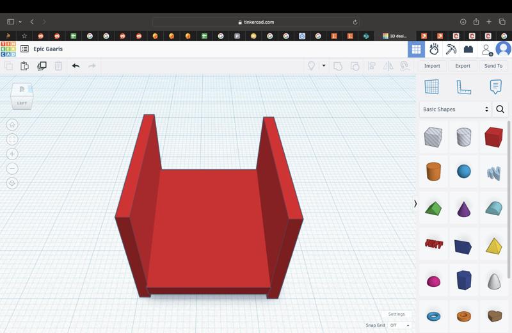This screenshot has height=333, width=512.
Task: Select the Ruler tool in shapes panel
Action: coord(463,87)
